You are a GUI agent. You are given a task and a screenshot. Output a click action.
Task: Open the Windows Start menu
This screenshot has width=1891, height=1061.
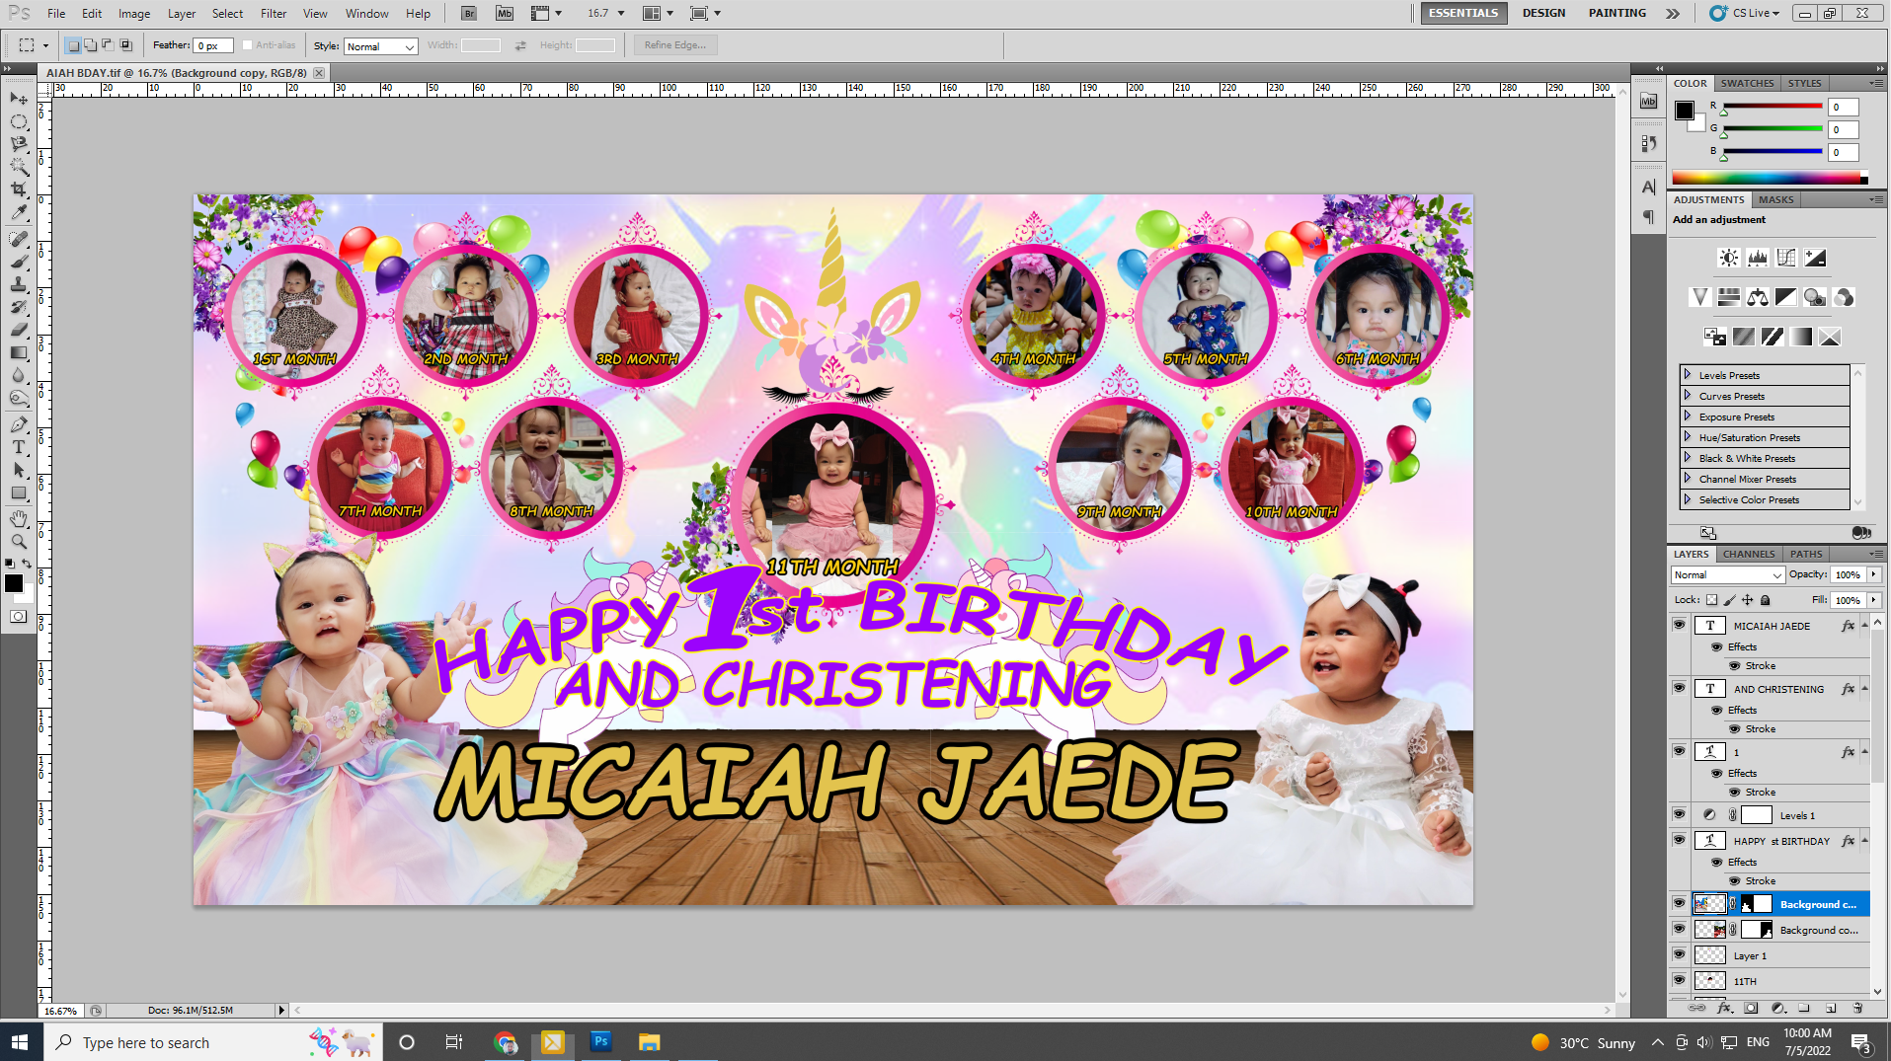tap(21, 1042)
